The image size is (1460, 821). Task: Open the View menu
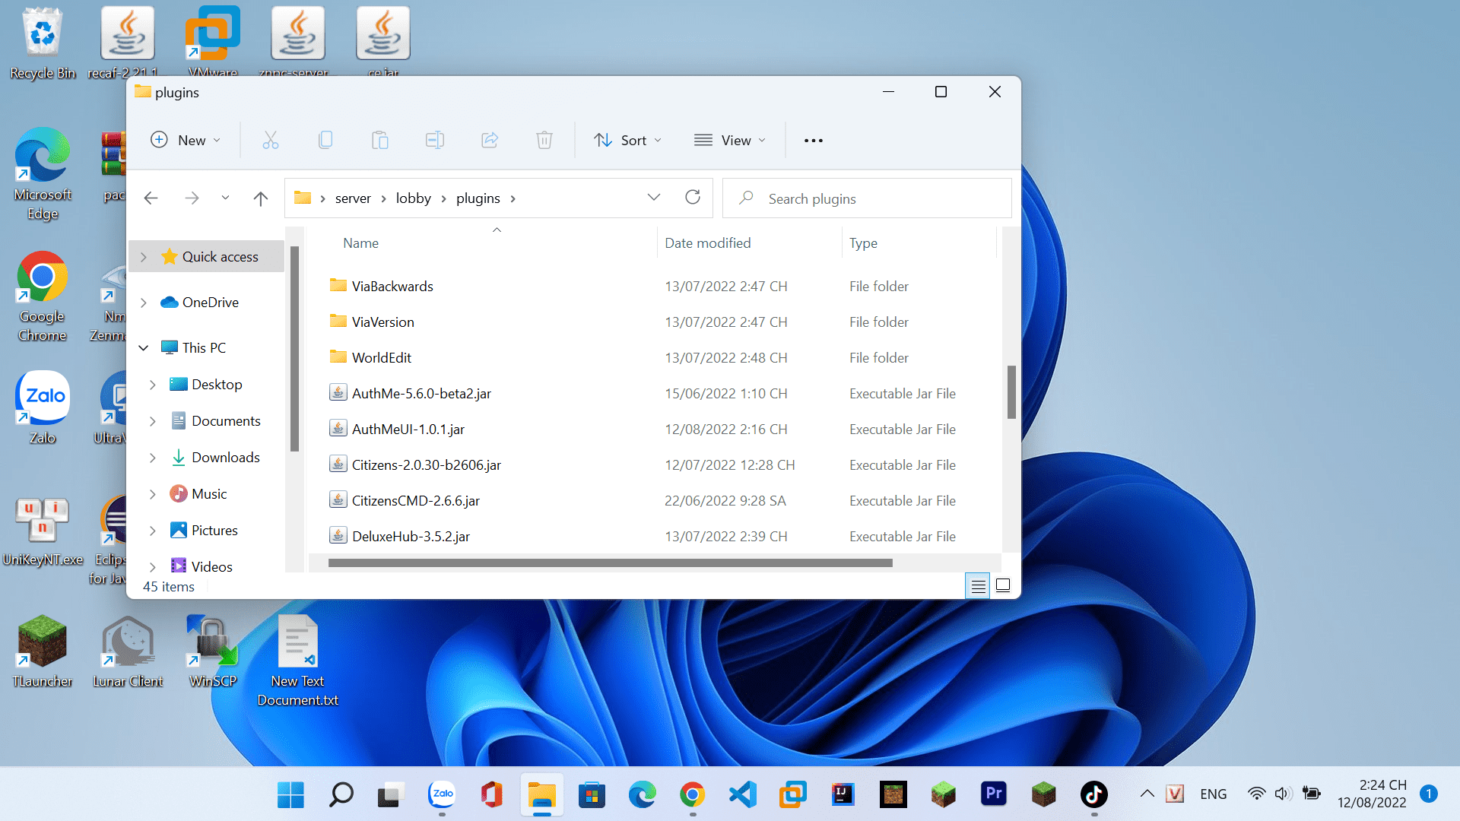(x=729, y=140)
